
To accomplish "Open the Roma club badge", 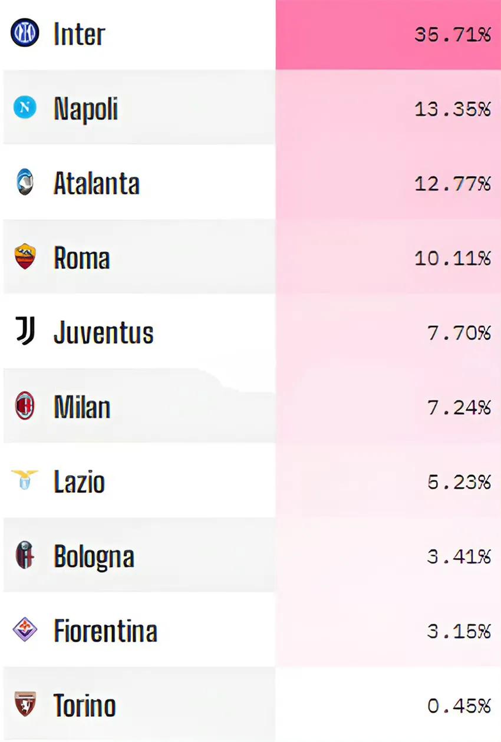I will tap(25, 257).
